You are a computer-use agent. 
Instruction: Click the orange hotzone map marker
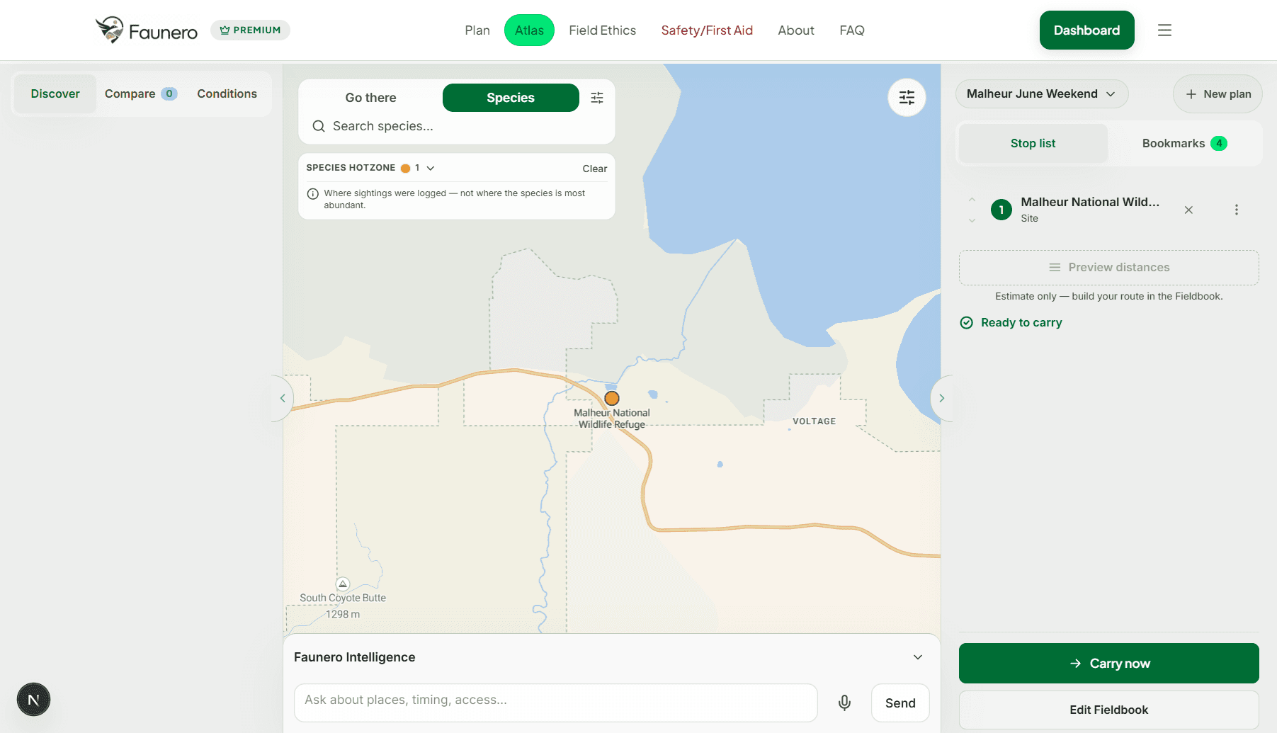612,398
